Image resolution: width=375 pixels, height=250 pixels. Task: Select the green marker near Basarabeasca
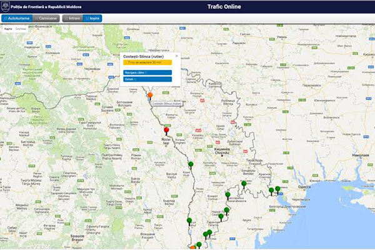(x=227, y=195)
